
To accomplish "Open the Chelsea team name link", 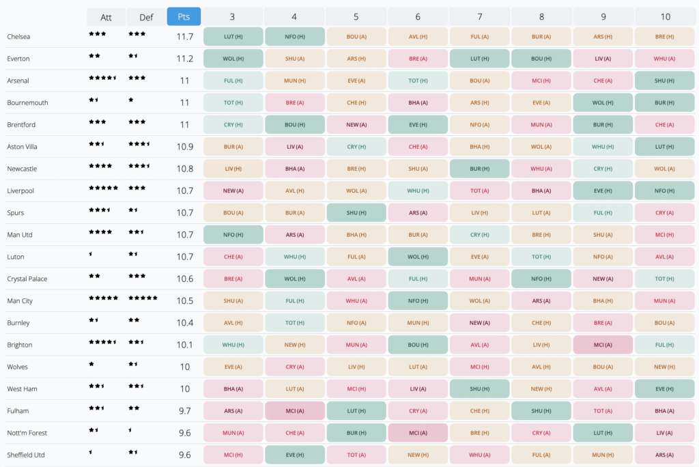I will click(18, 37).
